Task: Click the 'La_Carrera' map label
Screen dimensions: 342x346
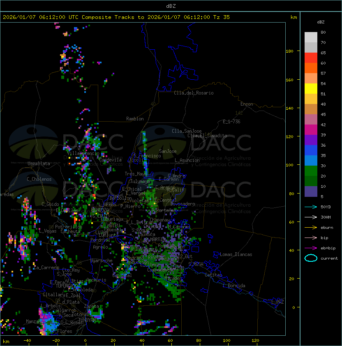Action: [x=46, y=268]
